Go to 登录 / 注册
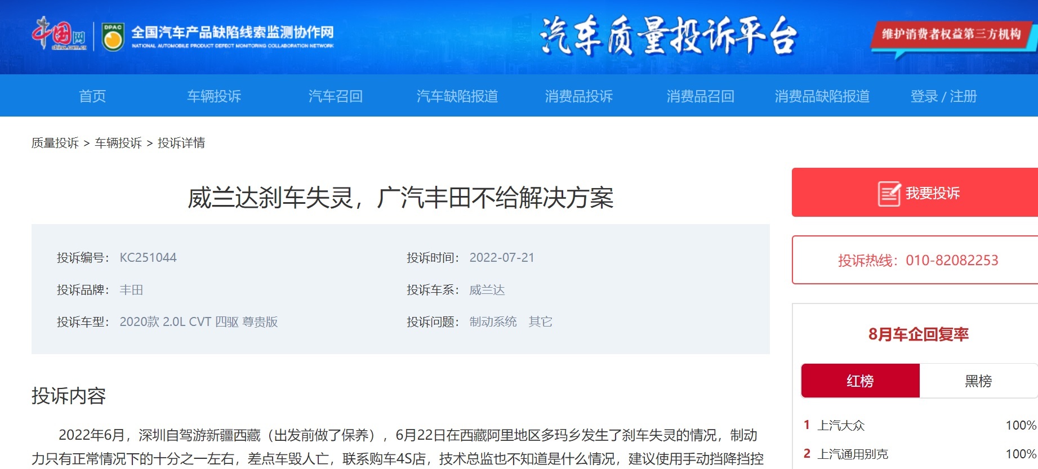 [x=944, y=96]
